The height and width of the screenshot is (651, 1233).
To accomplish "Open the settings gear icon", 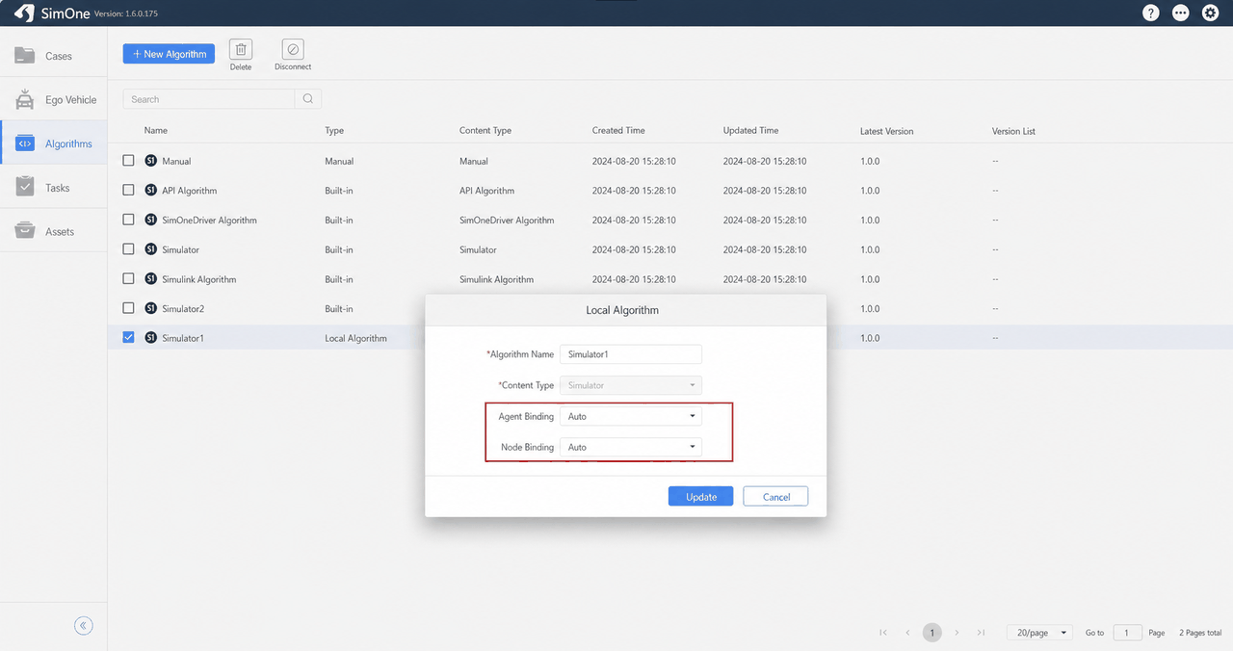I will tap(1211, 13).
